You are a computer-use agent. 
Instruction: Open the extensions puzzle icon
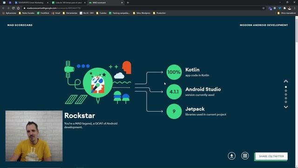pyautogui.click(x=284, y=8)
